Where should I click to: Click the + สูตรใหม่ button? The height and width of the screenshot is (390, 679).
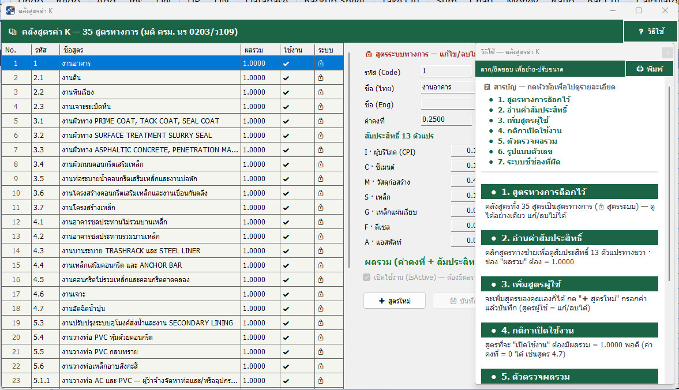395,301
